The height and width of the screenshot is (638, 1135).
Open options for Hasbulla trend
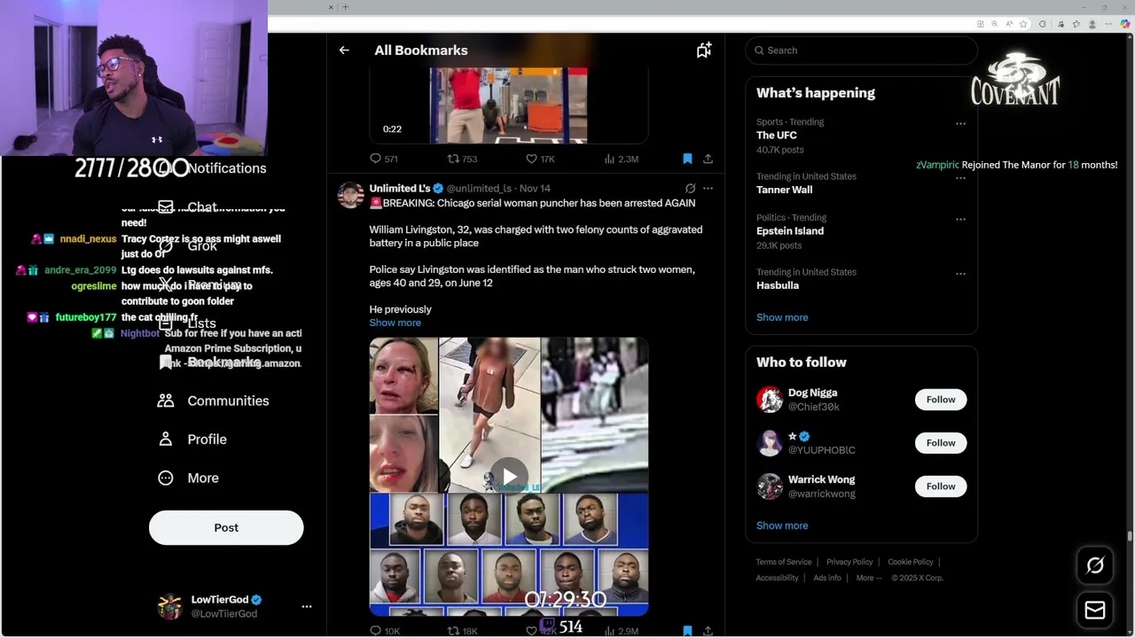960,273
